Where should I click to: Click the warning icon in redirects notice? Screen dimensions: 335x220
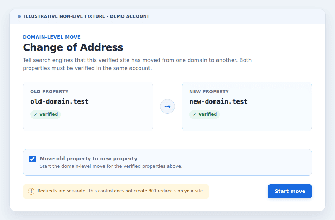click(31, 191)
